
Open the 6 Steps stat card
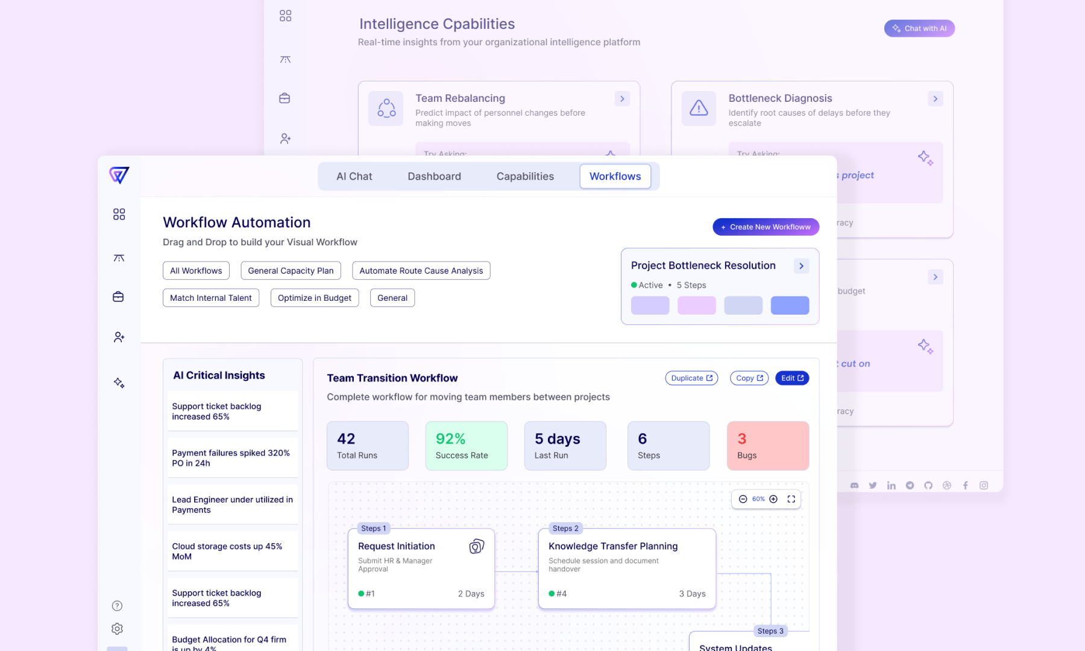pyautogui.click(x=668, y=445)
